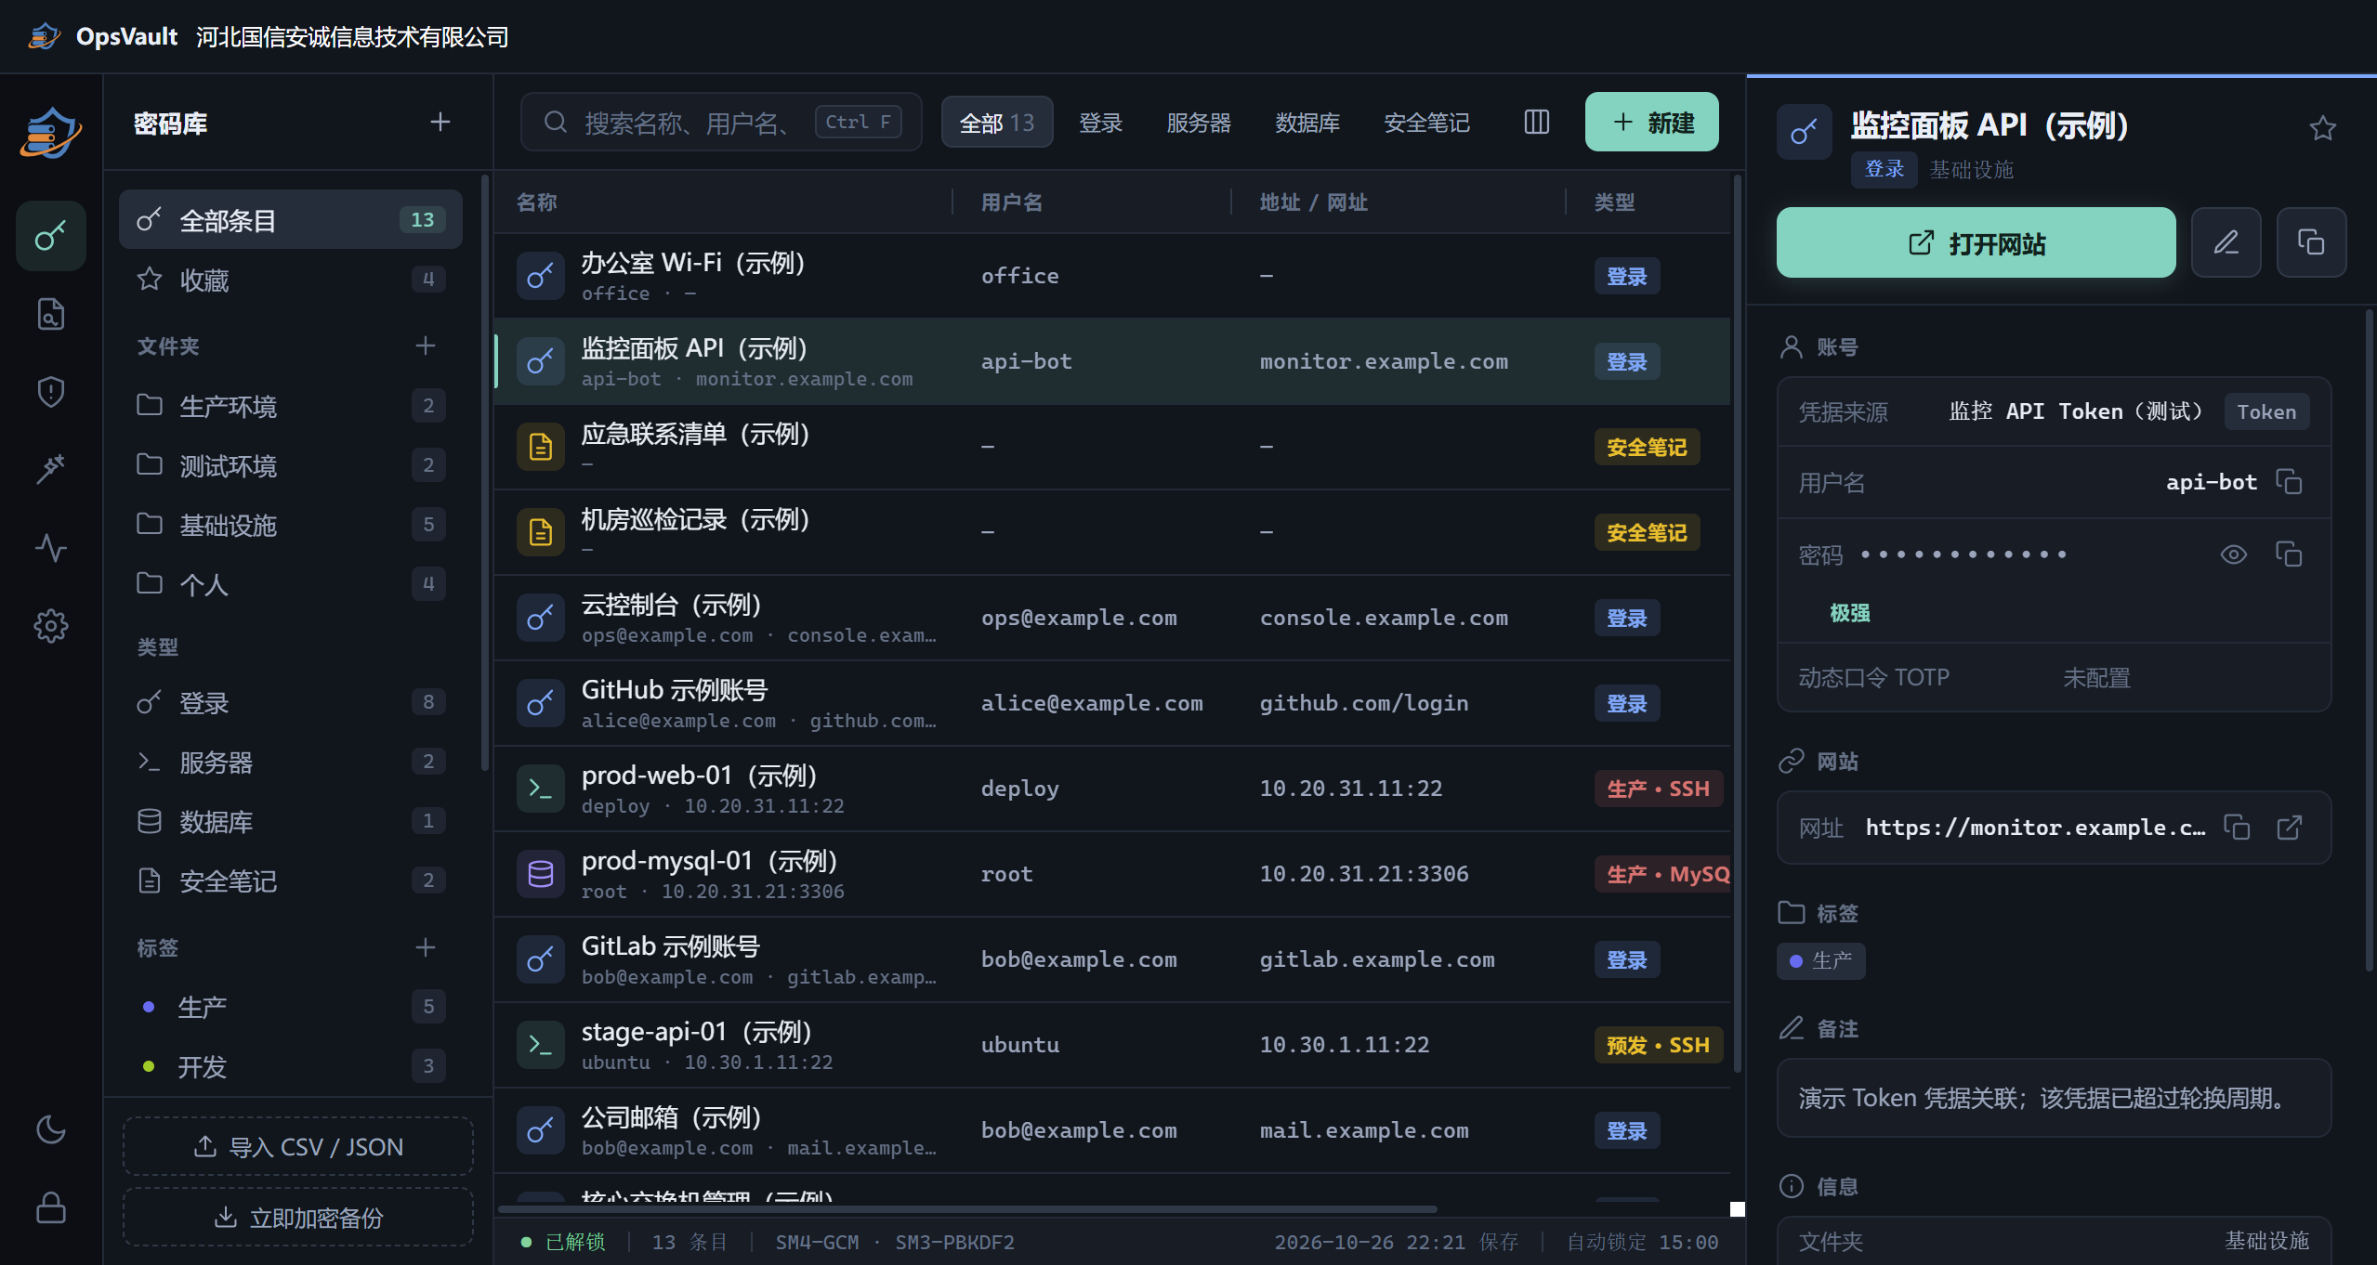This screenshot has width=2377, height=1265.
Task: Filter by the 生产 tag in sidebar
Action: click(x=291, y=1007)
